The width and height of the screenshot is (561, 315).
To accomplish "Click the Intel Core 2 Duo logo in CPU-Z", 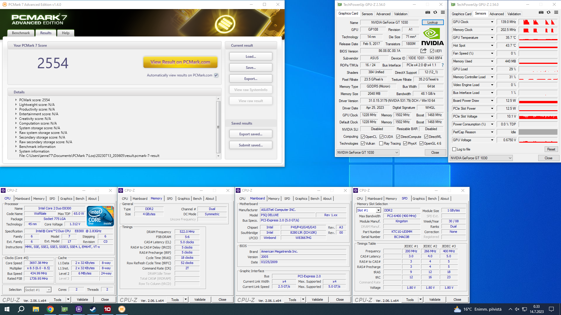I will [x=101, y=216].
